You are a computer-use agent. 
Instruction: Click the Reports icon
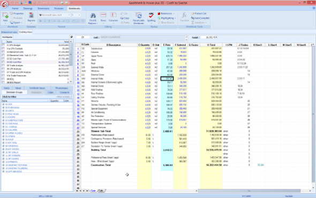(x=31, y=16)
